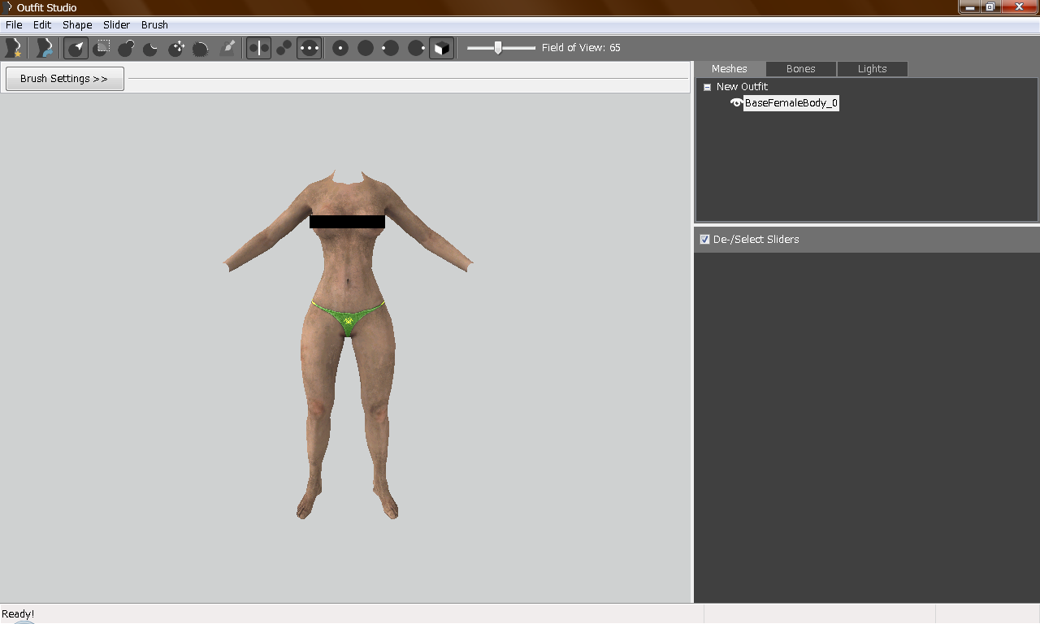Hide BaseFemaleBody_0 mesh via eye icon
Screen dimensions: 1040x624
tap(736, 103)
